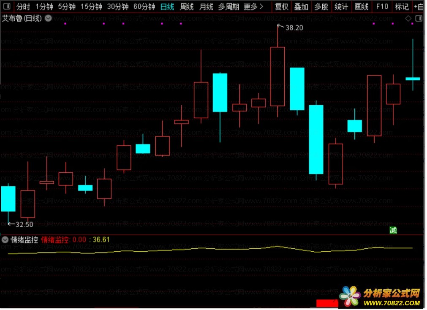427x310 pixels.
Task: Switch to 月线 monthly chart
Action: pos(206,6)
